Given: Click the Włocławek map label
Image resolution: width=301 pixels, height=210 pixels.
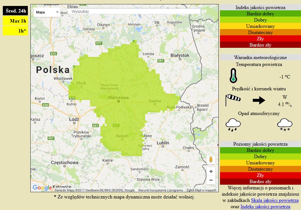Looking at the screenshot, I should 63,78.
